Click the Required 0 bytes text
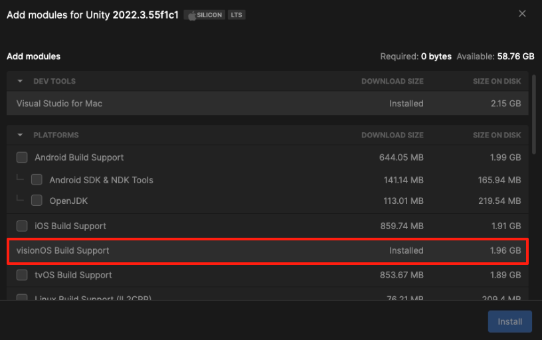The height and width of the screenshot is (340, 542). (416, 56)
